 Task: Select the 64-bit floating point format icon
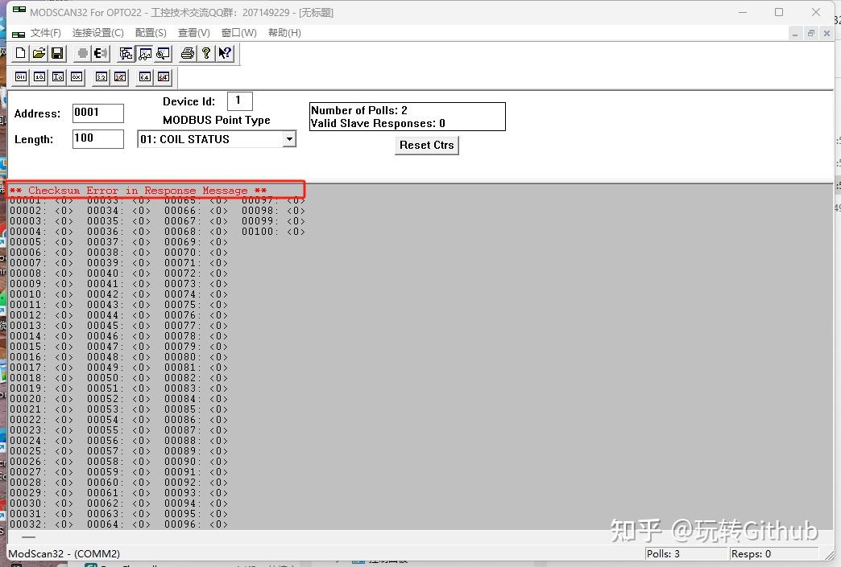(145, 76)
